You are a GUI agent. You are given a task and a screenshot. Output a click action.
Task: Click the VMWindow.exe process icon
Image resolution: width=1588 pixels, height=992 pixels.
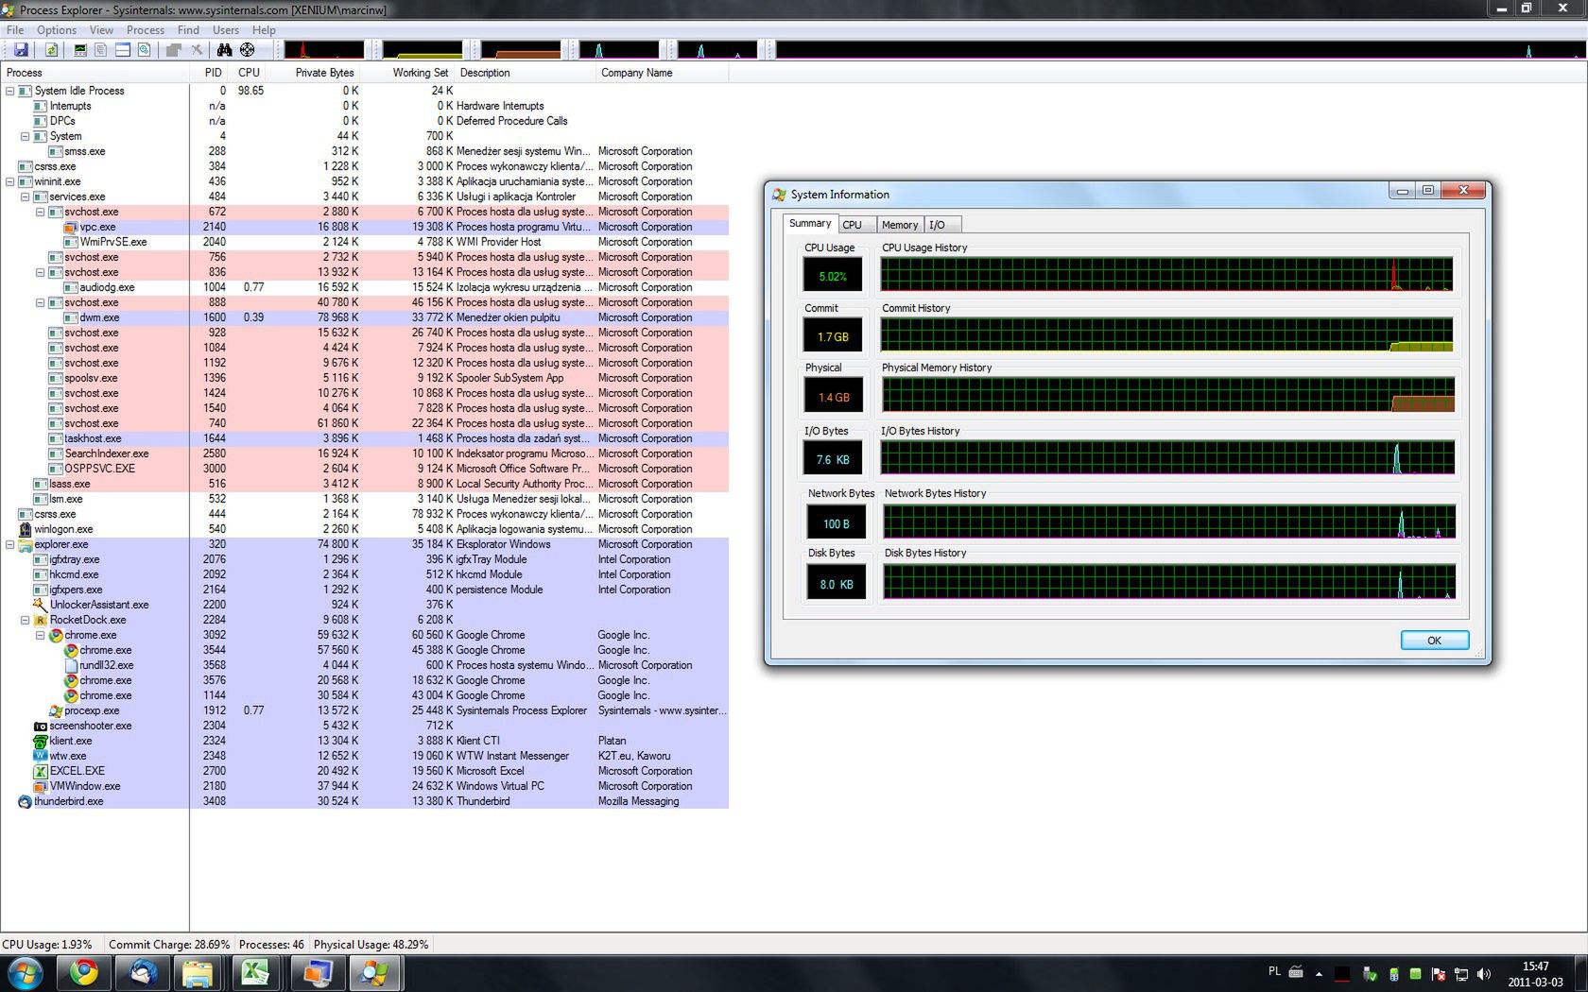click(x=41, y=786)
